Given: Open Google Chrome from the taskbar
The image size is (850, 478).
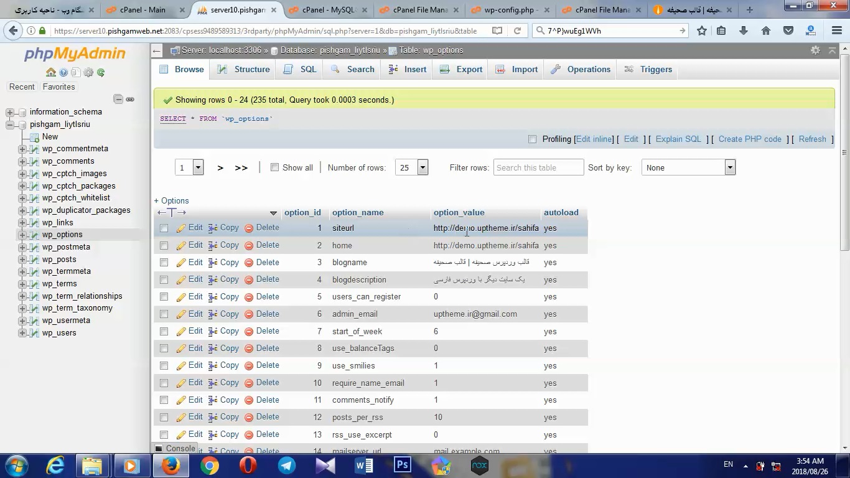Looking at the screenshot, I should click(x=210, y=465).
